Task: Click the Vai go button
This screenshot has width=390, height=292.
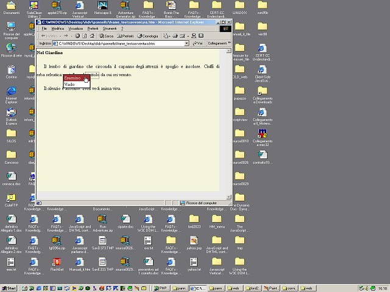Action: 198,43
